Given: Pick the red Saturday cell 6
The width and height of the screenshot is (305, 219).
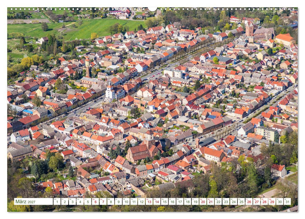Looking at the screenshot, I should 95,201.
